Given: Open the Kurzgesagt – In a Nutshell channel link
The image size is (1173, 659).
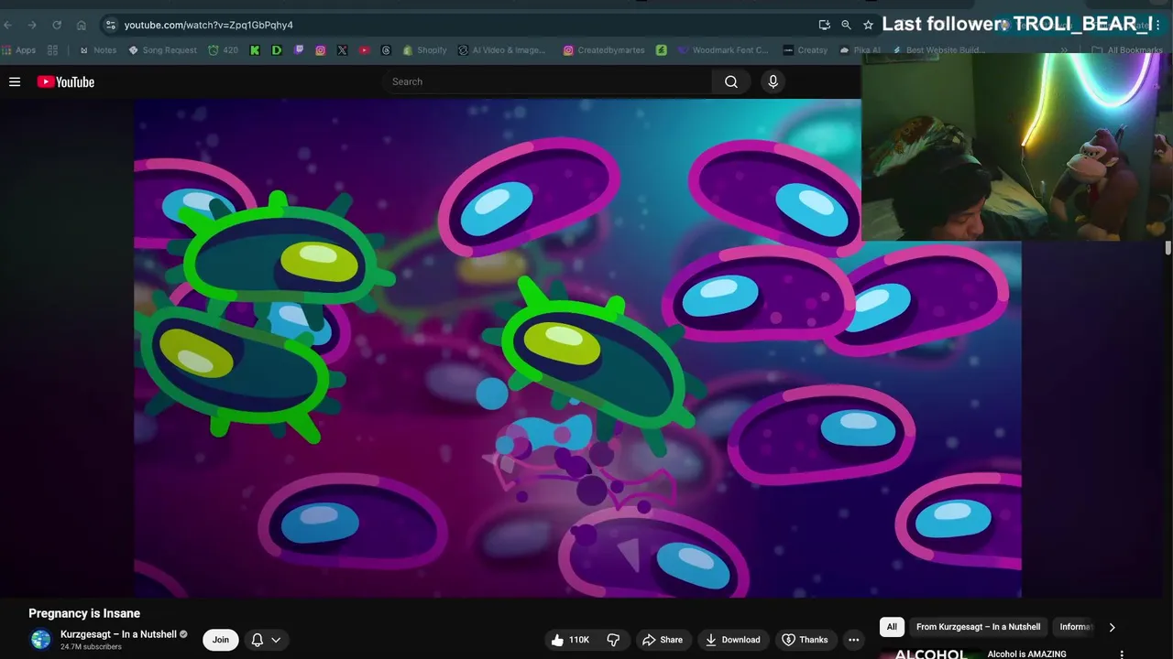Looking at the screenshot, I should (118, 634).
